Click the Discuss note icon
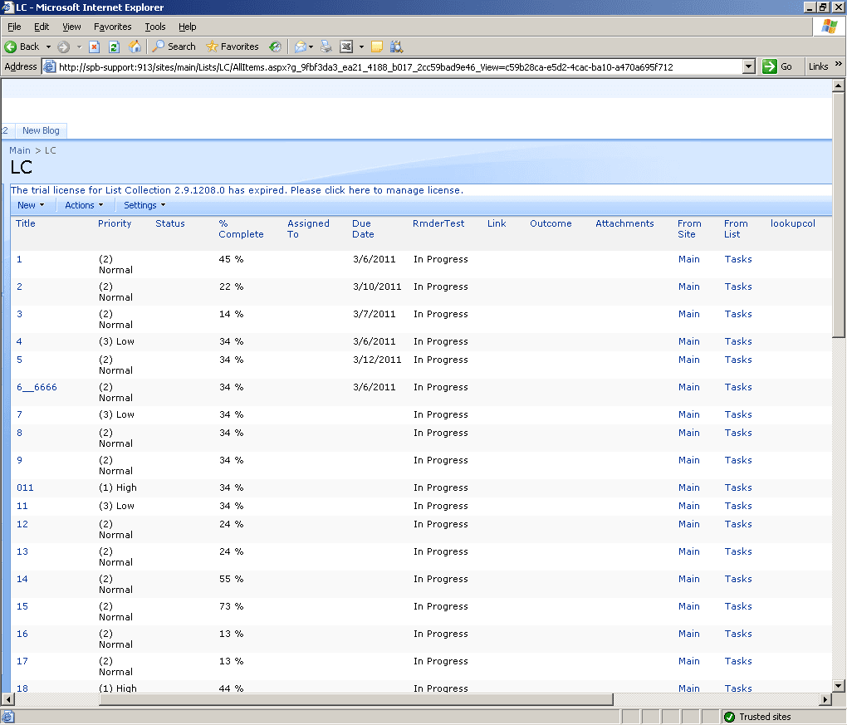Image resolution: width=847 pixels, height=725 pixels. pos(377,47)
